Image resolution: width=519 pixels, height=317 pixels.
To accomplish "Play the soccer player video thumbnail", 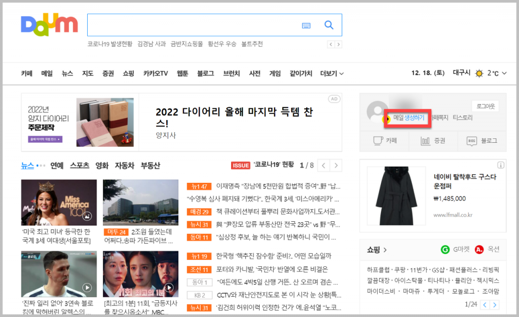I will (59, 274).
